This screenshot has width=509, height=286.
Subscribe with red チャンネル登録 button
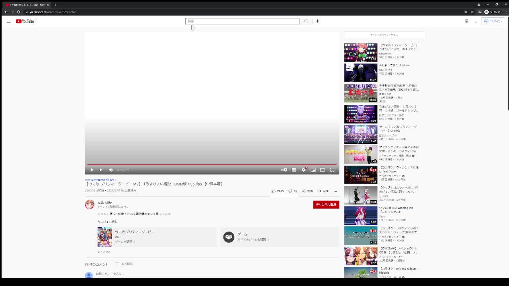pos(326,204)
